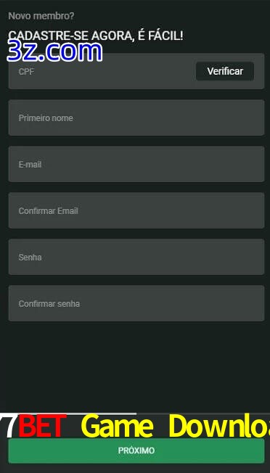The width and height of the screenshot is (270, 473).
Task: Select the Primeiro nome field
Action: (136, 118)
